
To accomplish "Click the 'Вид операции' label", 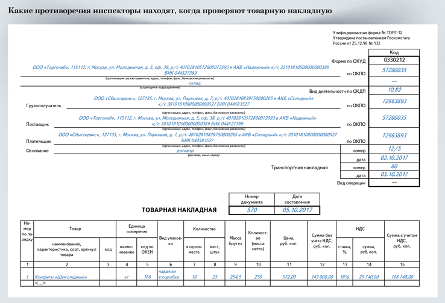I will (351, 183).
